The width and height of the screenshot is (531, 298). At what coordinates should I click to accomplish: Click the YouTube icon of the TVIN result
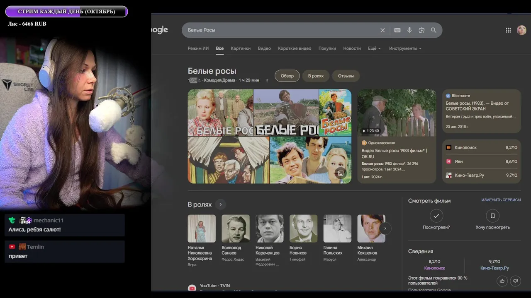[x=192, y=288]
